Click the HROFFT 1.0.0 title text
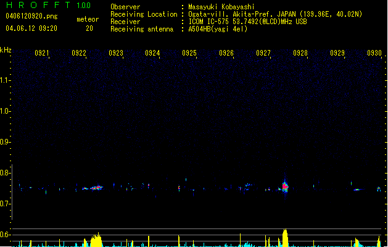 tap(49, 5)
